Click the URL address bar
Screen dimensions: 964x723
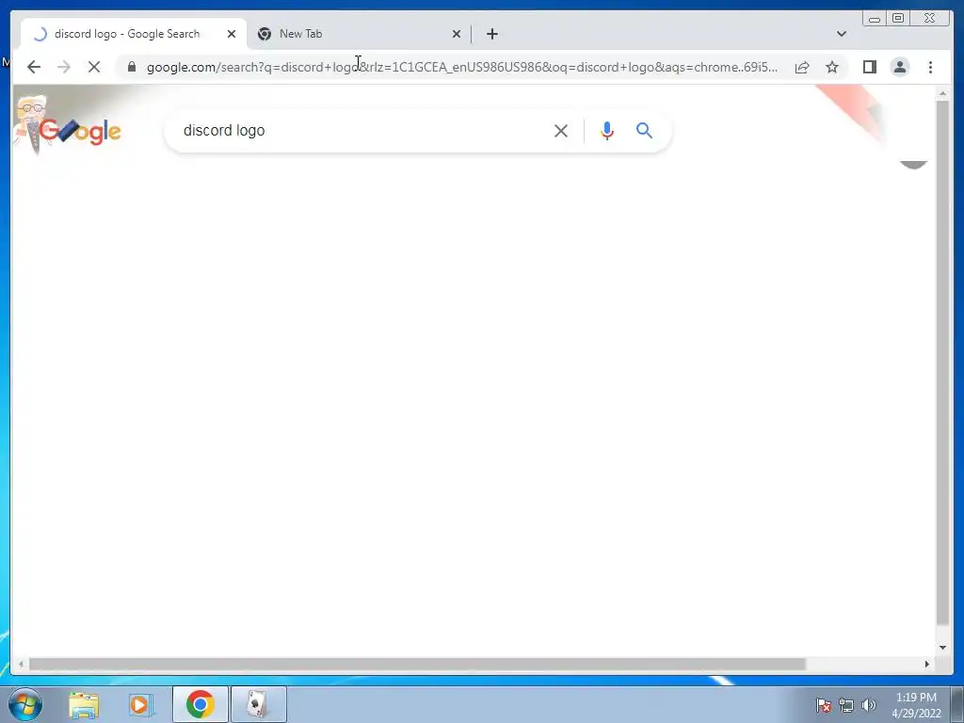click(462, 67)
